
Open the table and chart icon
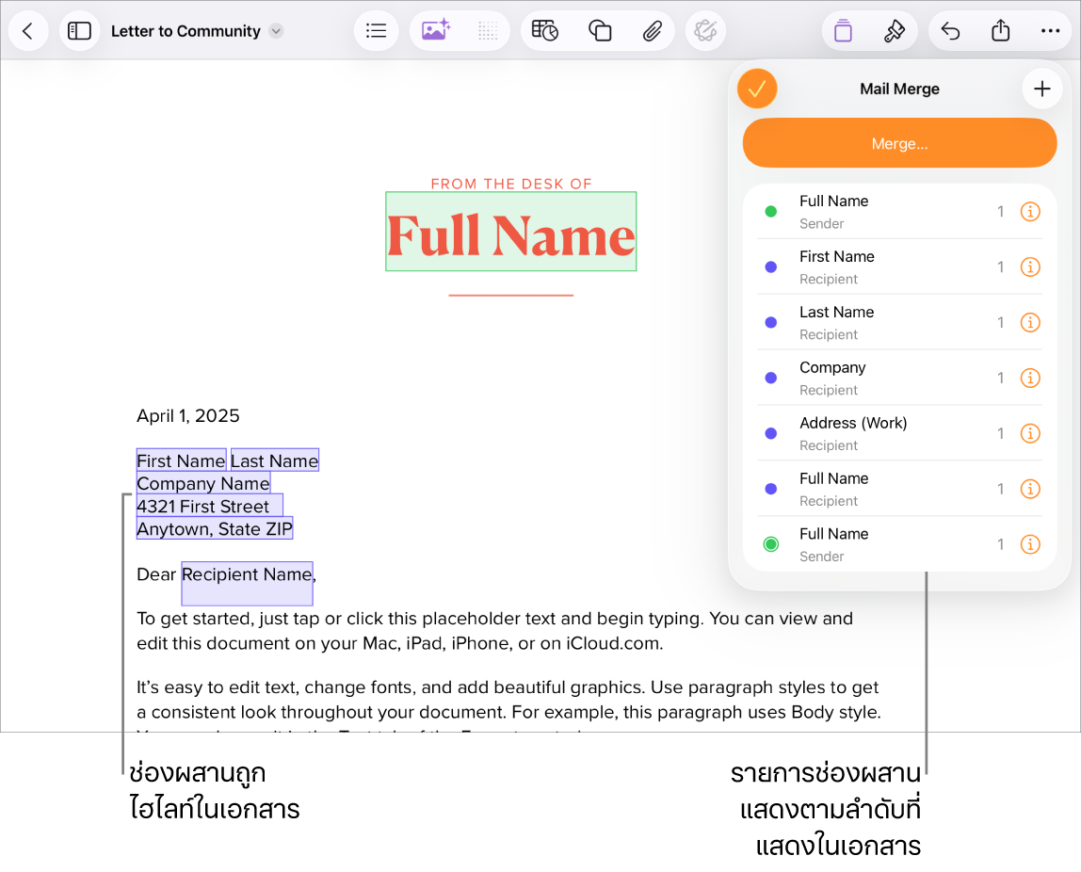pyautogui.click(x=544, y=31)
